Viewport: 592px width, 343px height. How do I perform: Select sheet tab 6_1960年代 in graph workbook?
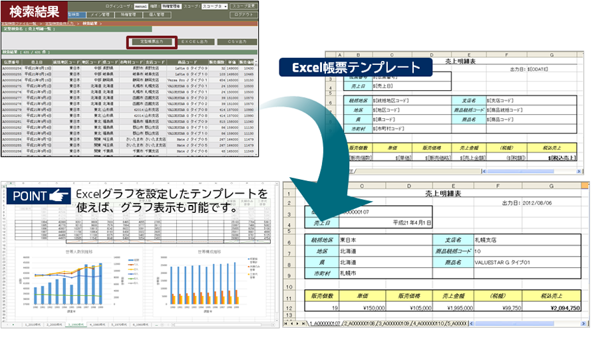pos(140,324)
